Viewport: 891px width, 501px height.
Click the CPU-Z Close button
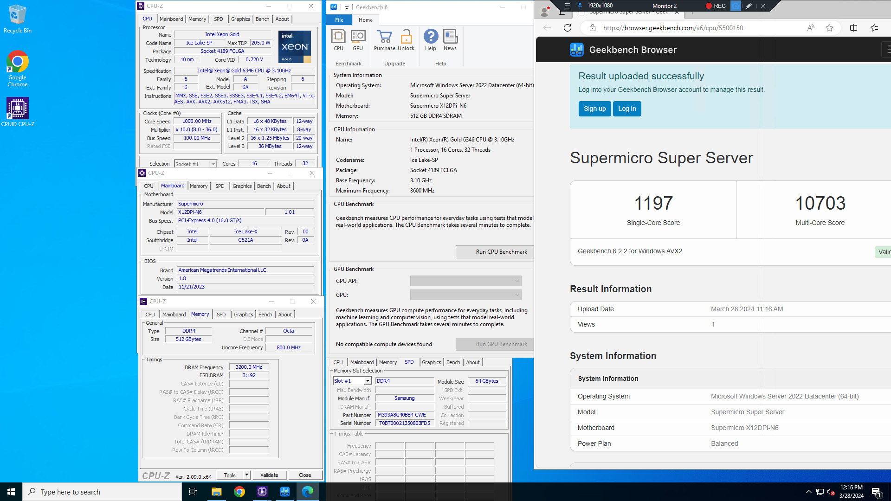(x=305, y=475)
